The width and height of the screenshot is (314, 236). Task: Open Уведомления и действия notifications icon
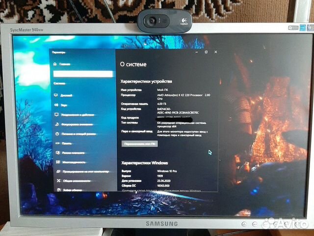[x=56, y=115]
